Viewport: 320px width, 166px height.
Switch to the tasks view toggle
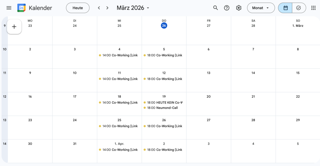tap(299, 8)
